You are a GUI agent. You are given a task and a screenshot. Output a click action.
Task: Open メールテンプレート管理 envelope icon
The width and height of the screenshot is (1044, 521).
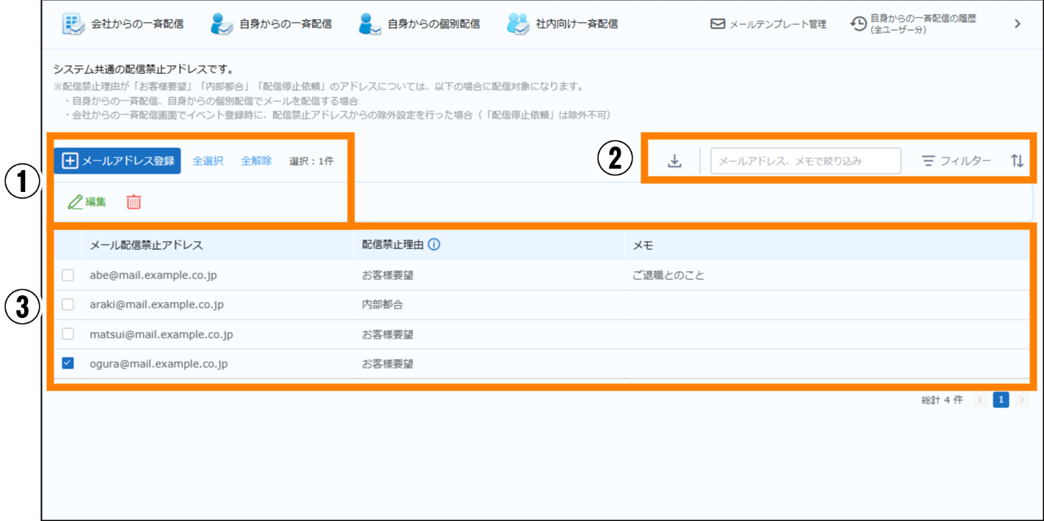pos(718,24)
